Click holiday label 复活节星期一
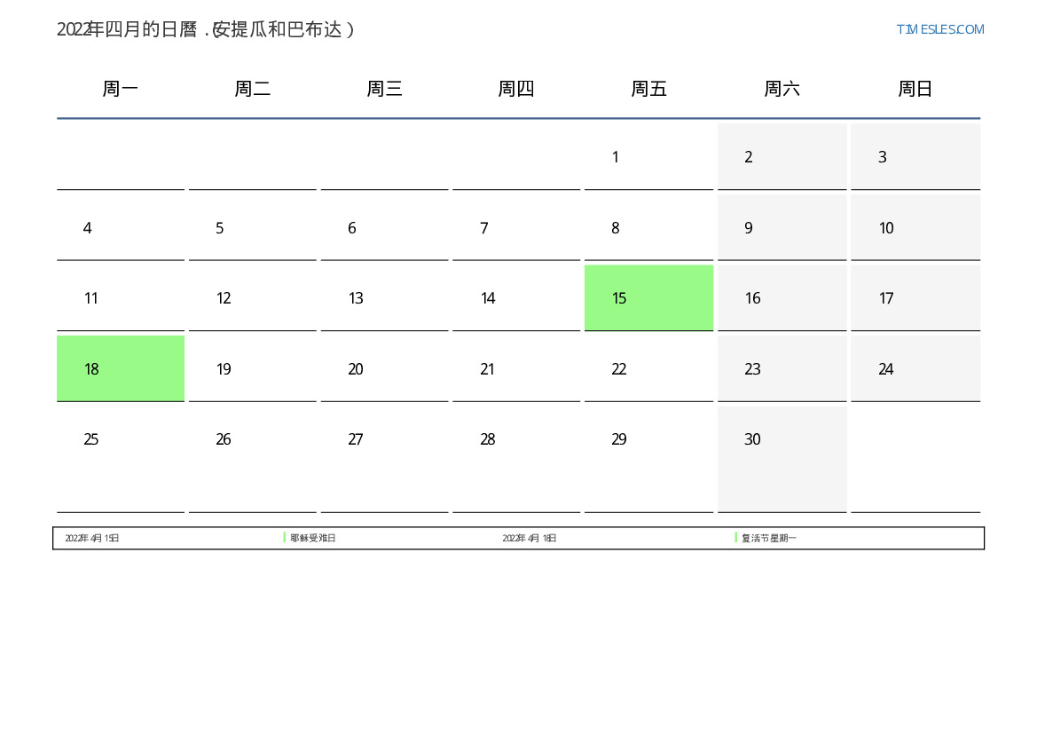The height and width of the screenshot is (734, 1037). click(x=768, y=538)
